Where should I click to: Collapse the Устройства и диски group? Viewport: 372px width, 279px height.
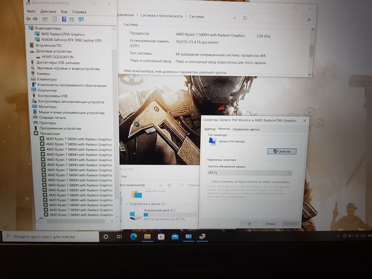pos(127,204)
